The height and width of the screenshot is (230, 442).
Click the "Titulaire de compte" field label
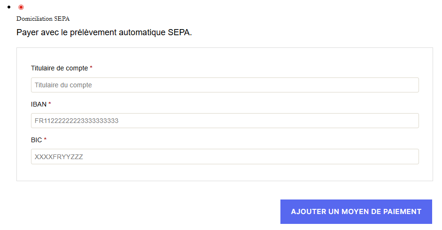click(59, 68)
